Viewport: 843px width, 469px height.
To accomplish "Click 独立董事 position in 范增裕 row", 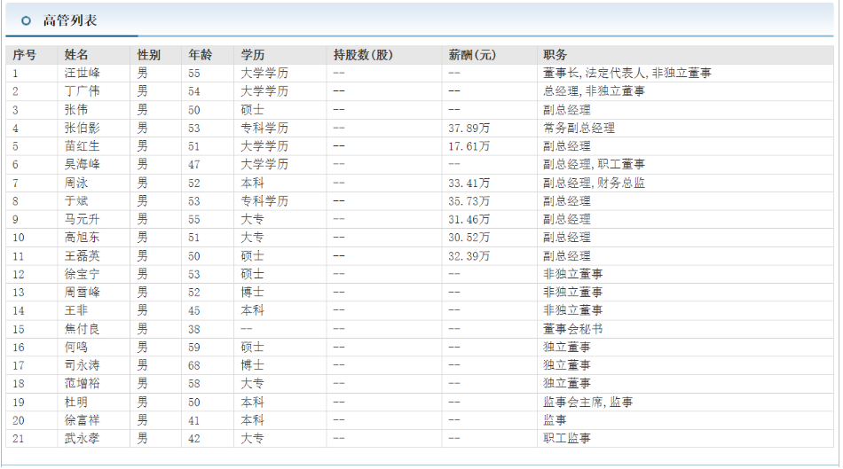I will point(567,384).
